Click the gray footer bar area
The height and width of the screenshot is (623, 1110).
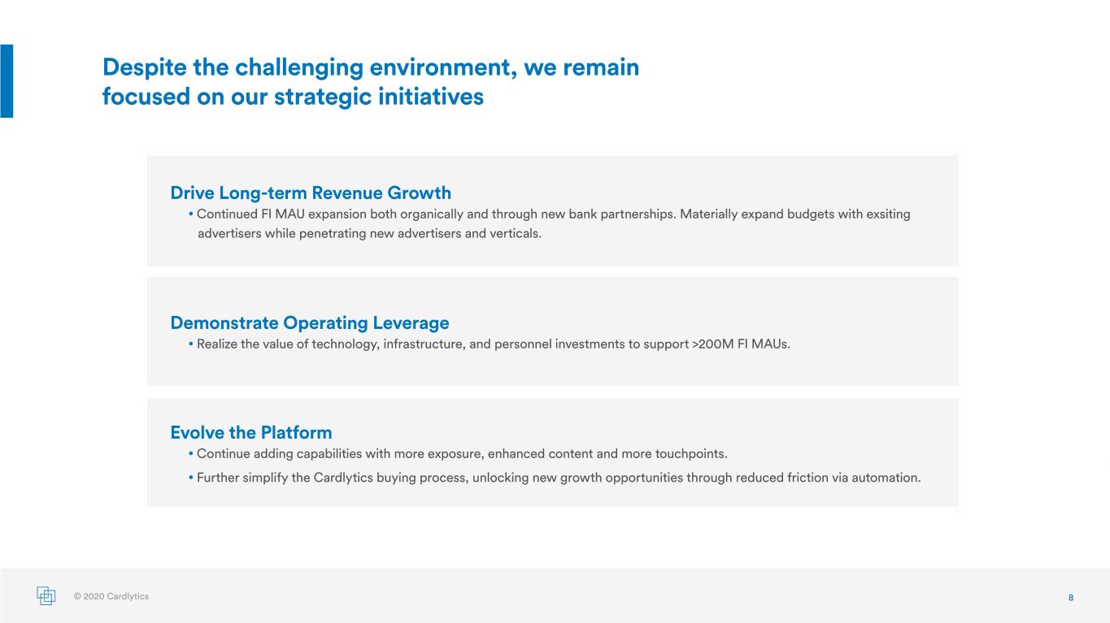click(x=555, y=595)
